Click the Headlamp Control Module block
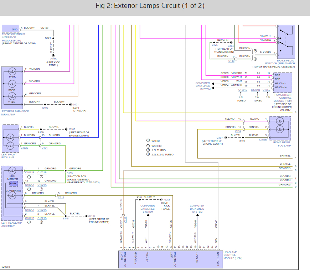This screenshot has height=278, width=310. pyautogui.click(x=171, y=259)
